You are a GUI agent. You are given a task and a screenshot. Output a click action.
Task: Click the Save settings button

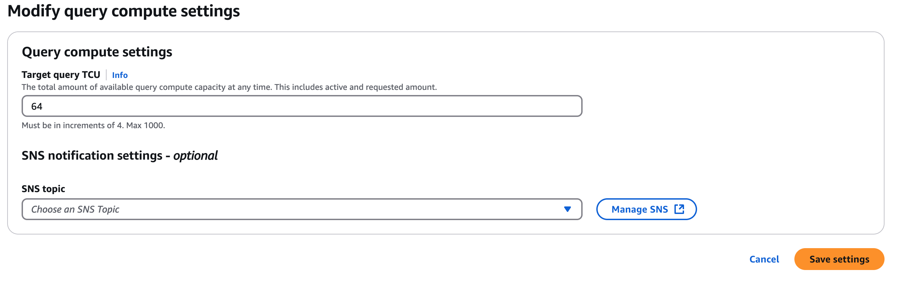(x=839, y=259)
